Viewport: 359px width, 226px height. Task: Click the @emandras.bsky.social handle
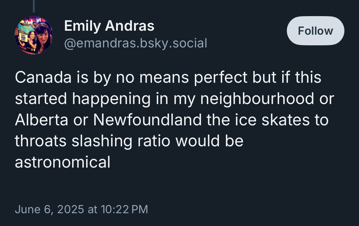tap(136, 43)
